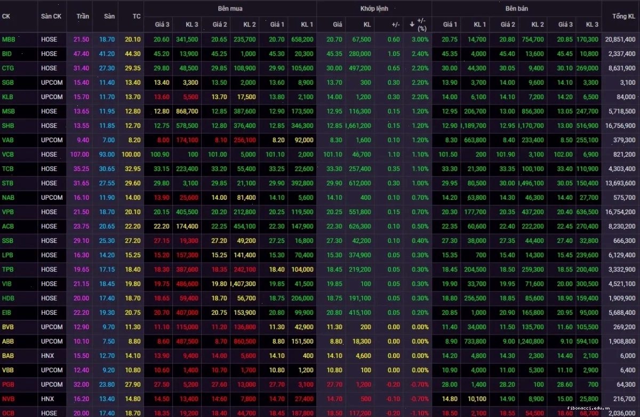Image resolution: width=640 pixels, height=417 pixels.
Task: Click VPB total volume 16,754,200
Action: (x=620, y=212)
